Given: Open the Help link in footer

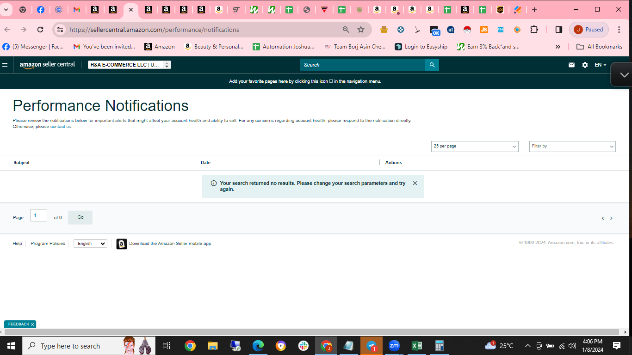Looking at the screenshot, I should tap(17, 244).
